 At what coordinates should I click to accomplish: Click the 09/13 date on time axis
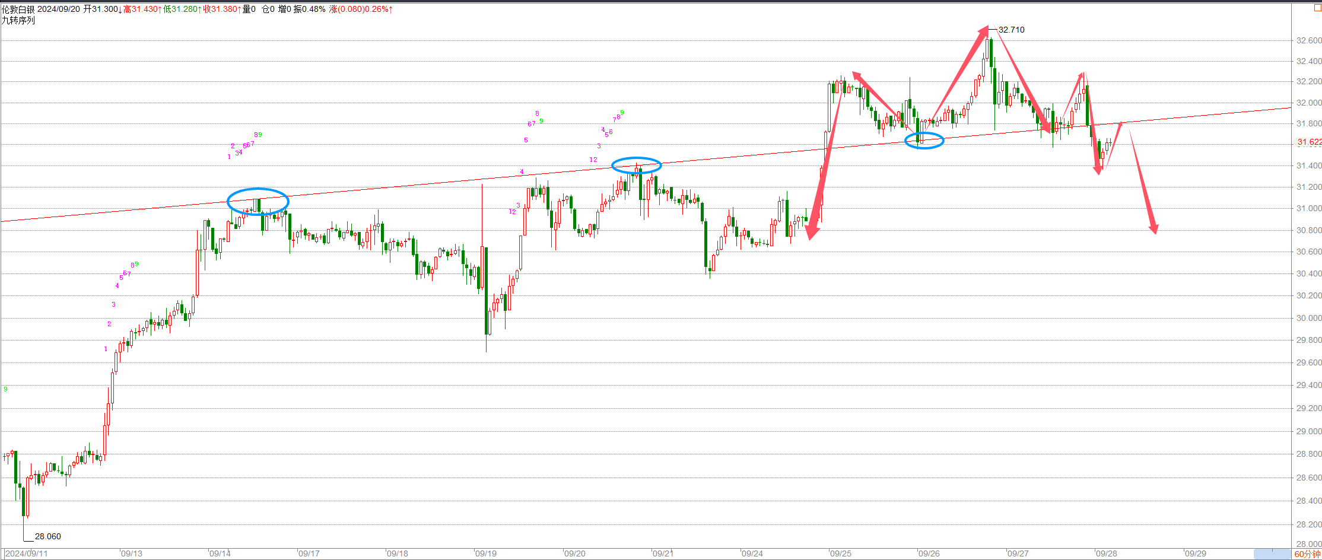click(131, 553)
